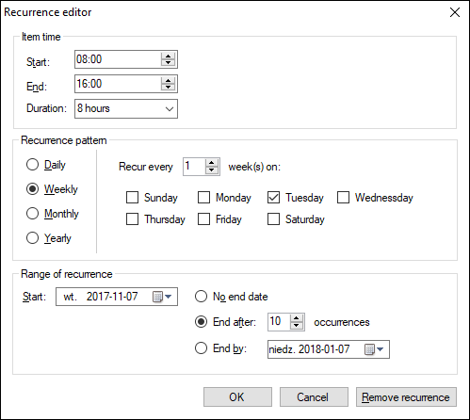Screen dimensions: 470x420
Task: Confirm with the OK button
Action: click(x=237, y=397)
